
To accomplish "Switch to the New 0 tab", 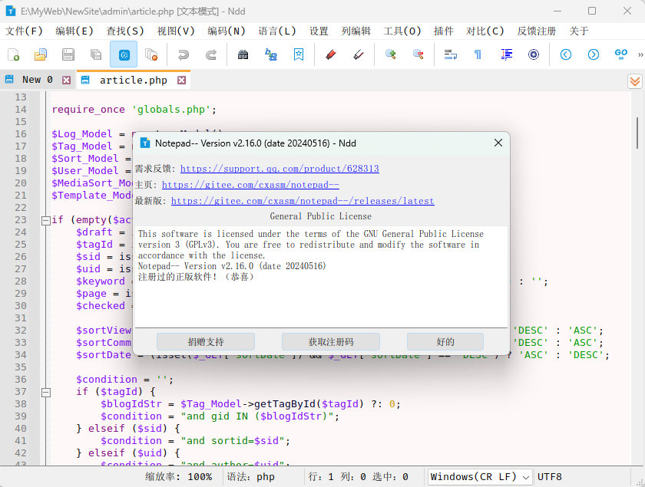I will 38,80.
